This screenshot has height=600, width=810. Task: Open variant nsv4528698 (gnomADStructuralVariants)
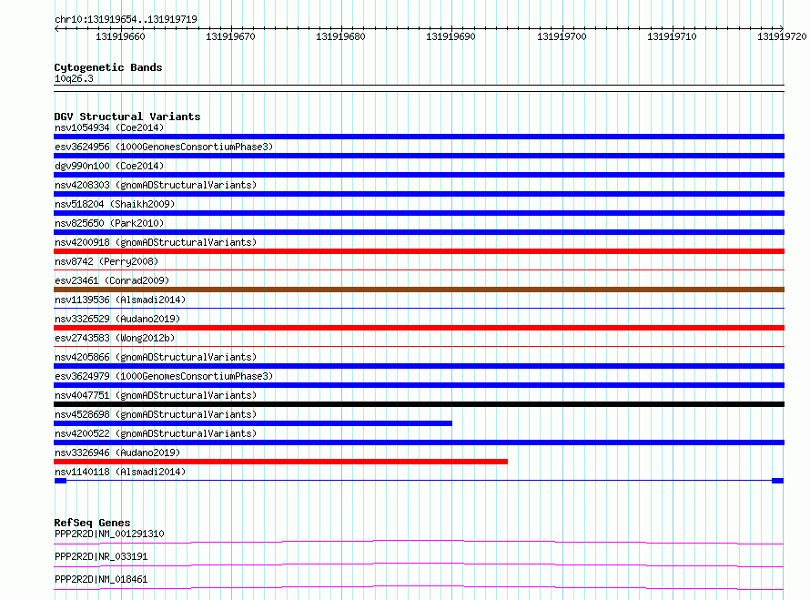[x=156, y=414]
